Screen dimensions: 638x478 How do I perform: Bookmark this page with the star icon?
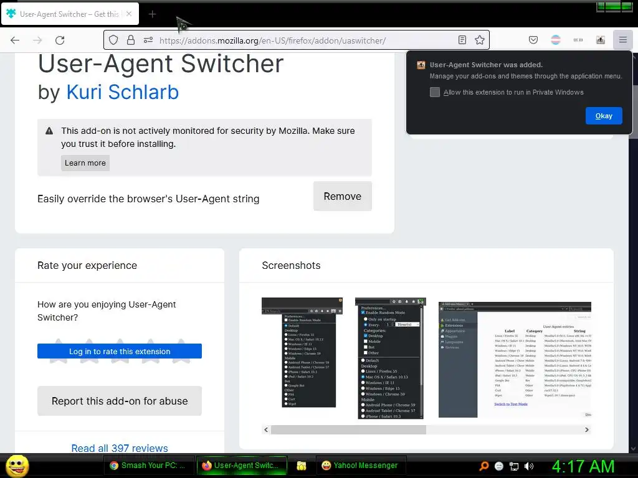pyautogui.click(x=480, y=40)
